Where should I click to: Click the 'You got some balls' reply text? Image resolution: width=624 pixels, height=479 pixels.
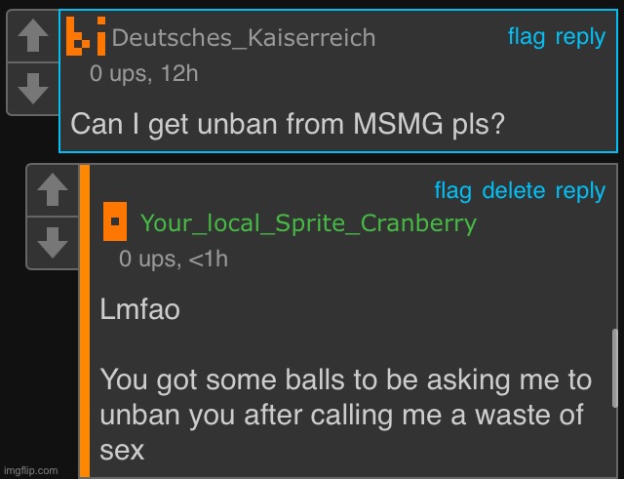point(346,414)
